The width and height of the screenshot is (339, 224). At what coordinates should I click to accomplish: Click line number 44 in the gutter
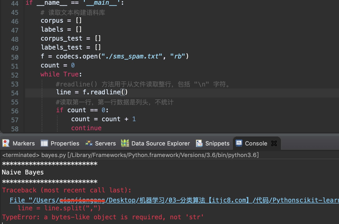(x=15, y=4)
